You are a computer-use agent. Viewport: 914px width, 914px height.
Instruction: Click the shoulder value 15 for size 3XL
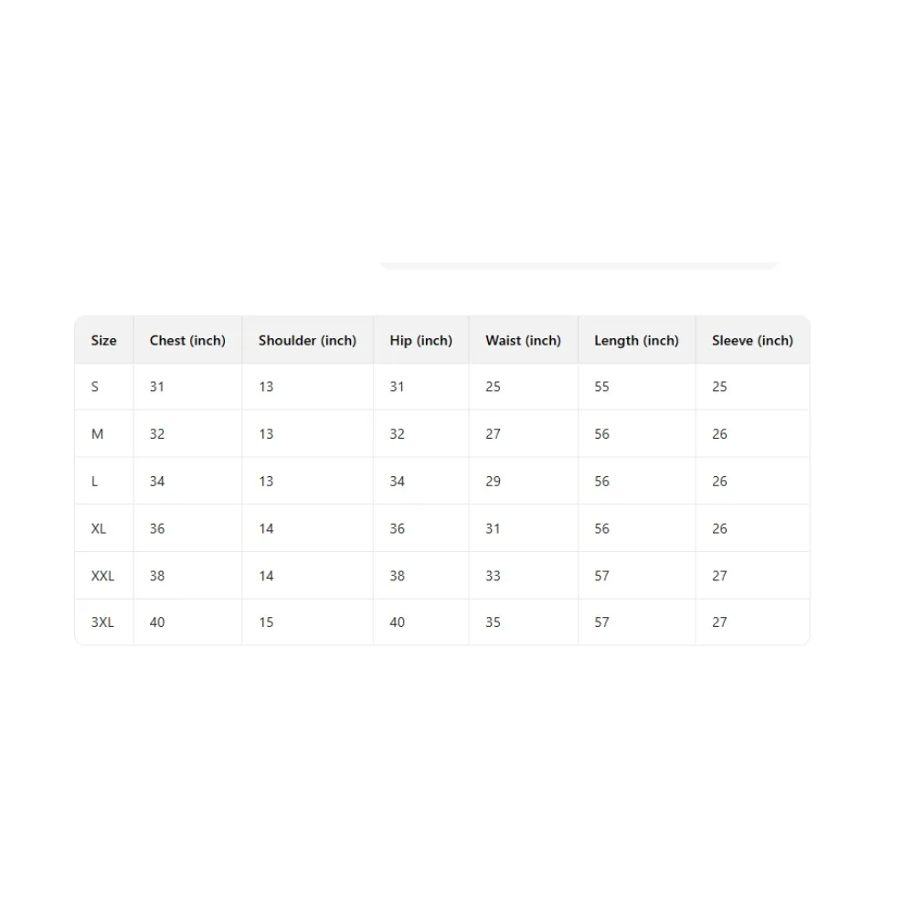click(266, 622)
